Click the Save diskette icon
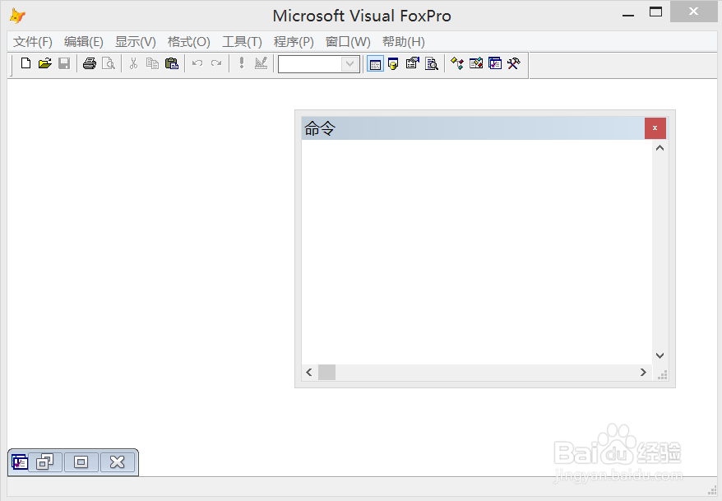The width and height of the screenshot is (722, 501). point(64,63)
